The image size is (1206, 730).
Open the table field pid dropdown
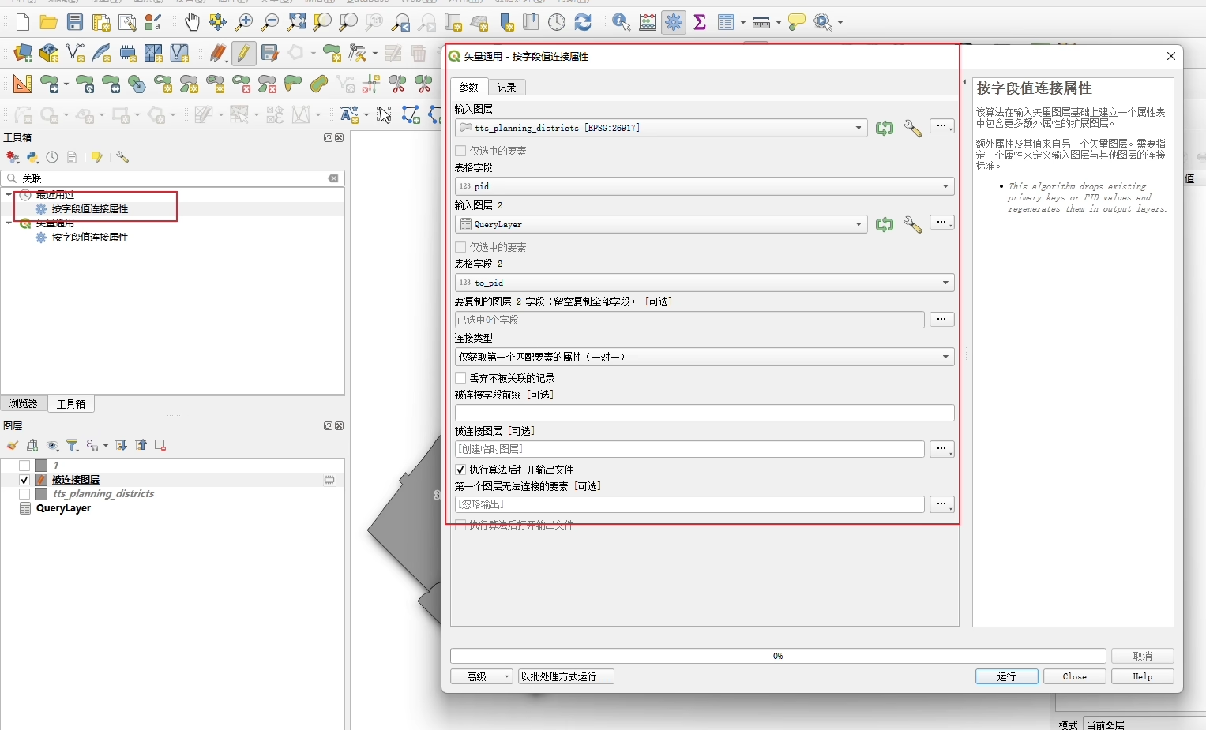(x=704, y=186)
